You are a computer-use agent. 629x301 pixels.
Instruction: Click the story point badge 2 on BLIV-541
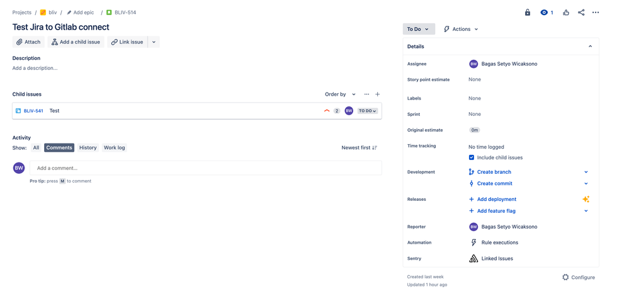pos(337,111)
